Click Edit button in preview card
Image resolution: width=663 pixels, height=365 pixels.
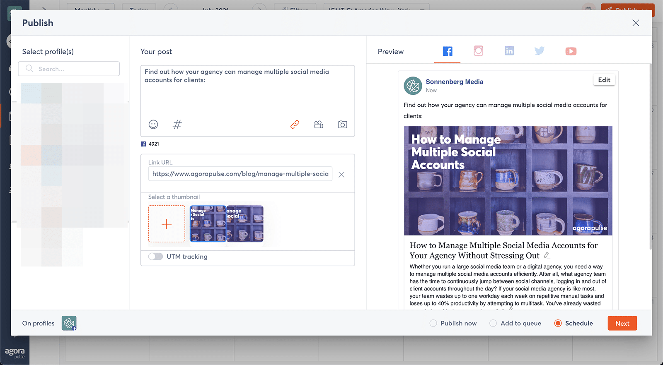(604, 80)
